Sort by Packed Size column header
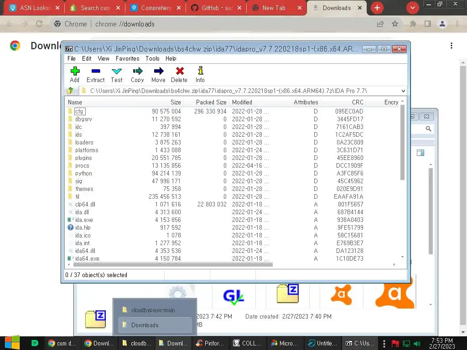 (x=206, y=102)
